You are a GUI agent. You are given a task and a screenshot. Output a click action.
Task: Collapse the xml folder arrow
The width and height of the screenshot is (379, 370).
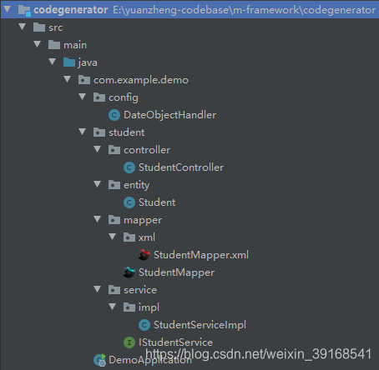tap(113, 237)
